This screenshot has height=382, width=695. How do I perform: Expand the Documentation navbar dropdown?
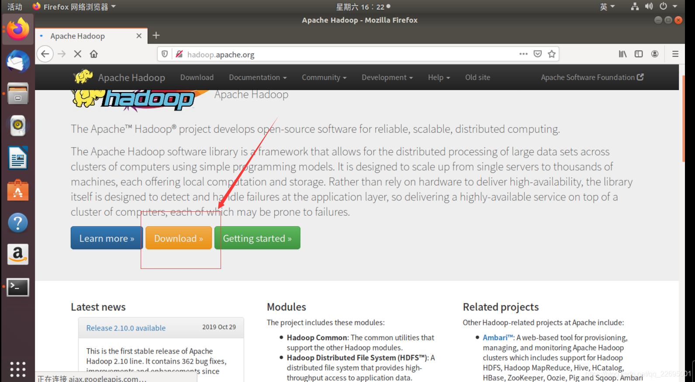coord(258,77)
